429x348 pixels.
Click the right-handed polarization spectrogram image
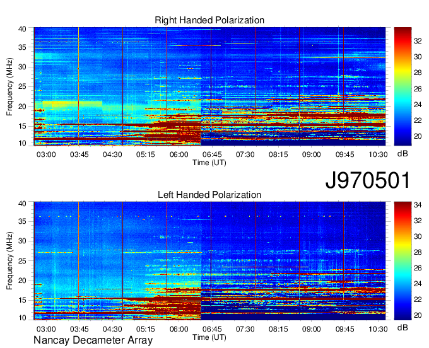click(x=209, y=86)
